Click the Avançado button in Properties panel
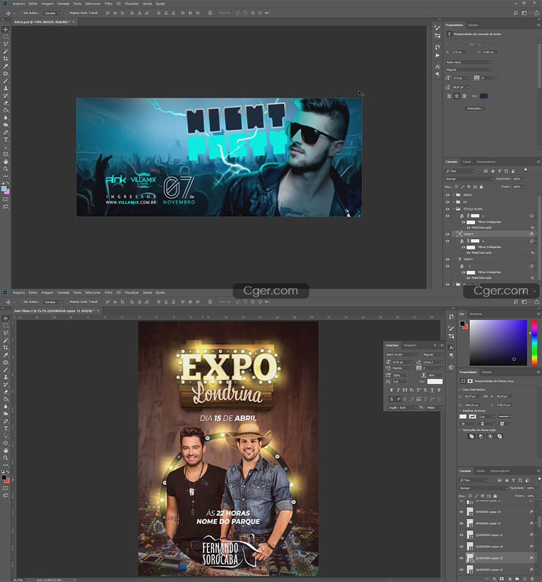542x582 pixels. click(475, 108)
